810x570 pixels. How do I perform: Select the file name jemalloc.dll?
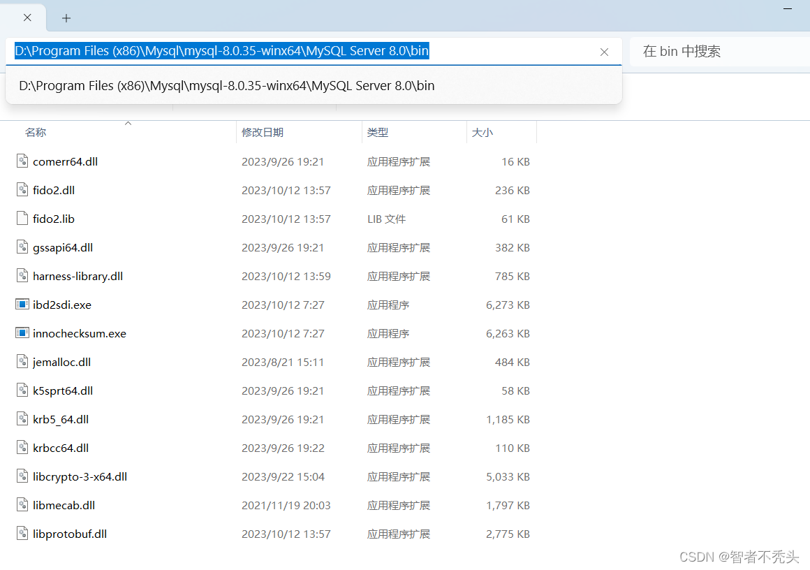pos(62,363)
